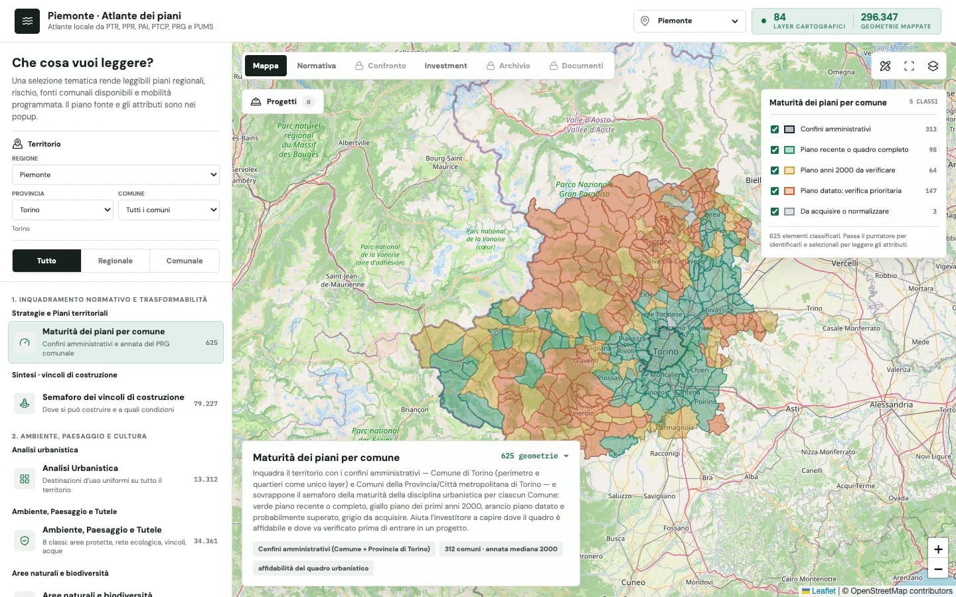Viewport: 956px width, 597px height.
Task: Click the app logo icon in the header
Action: (27, 21)
